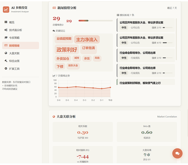The width and height of the screenshot is (188, 165).
Task: Click the 承压 keyword tag
Action: pos(87,58)
